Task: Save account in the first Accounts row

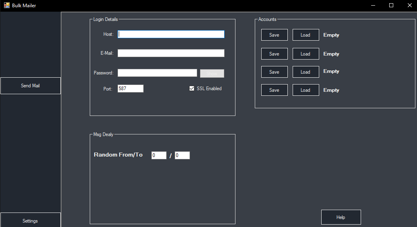Action: (x=274, y=35)
